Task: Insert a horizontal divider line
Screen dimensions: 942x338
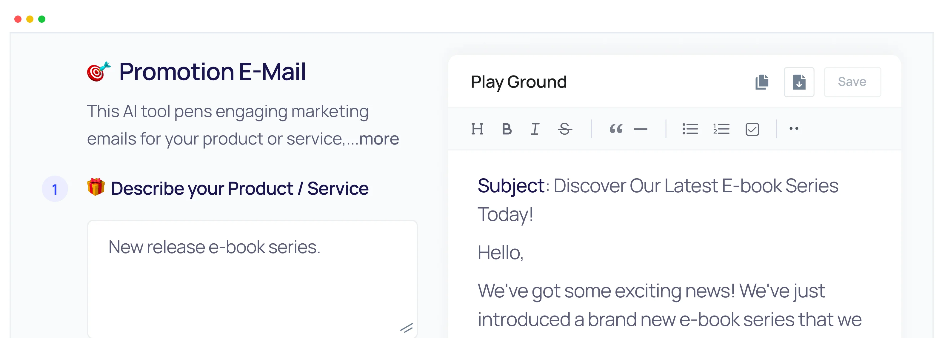Action: point(641,129)
